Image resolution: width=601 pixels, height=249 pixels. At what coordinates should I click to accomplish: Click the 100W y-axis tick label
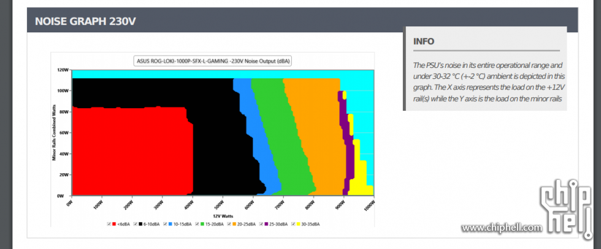tap(63, 91)
